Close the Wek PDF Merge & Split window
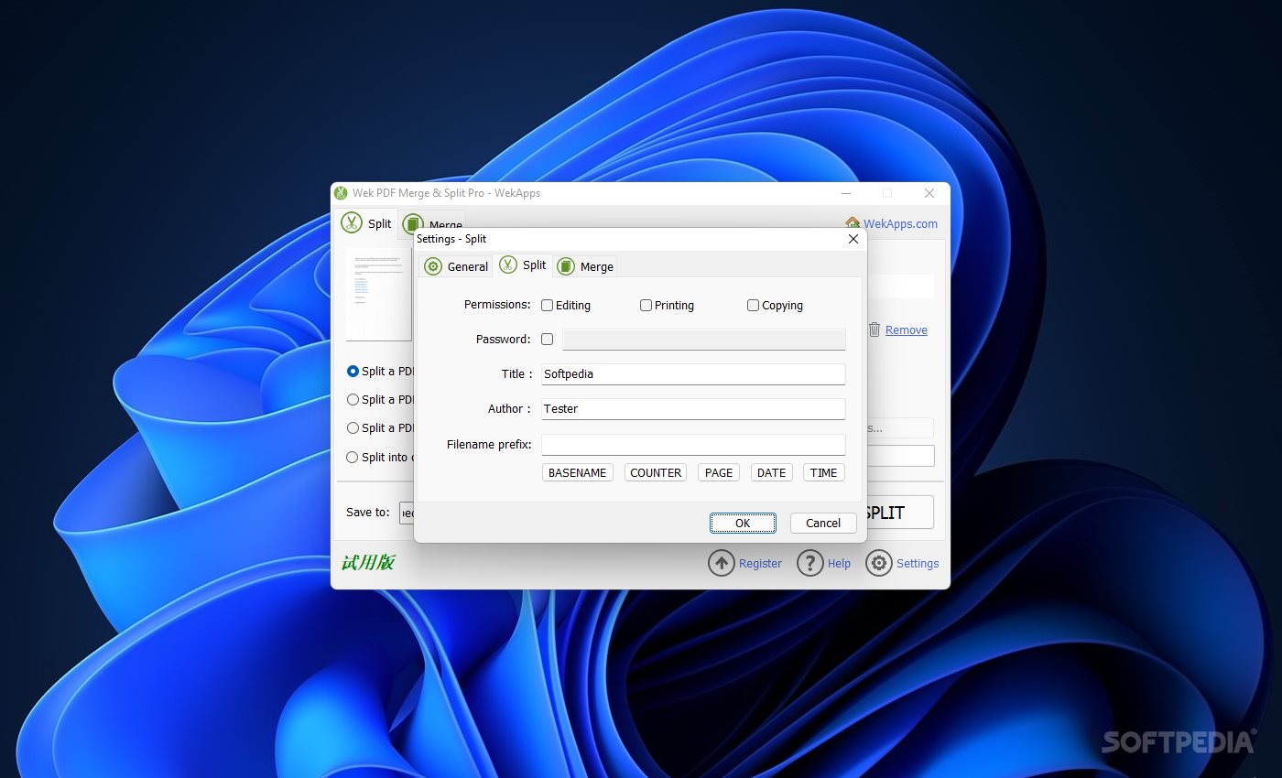Viewport: 1282px width, 778px height. click(x=929, y=193)
